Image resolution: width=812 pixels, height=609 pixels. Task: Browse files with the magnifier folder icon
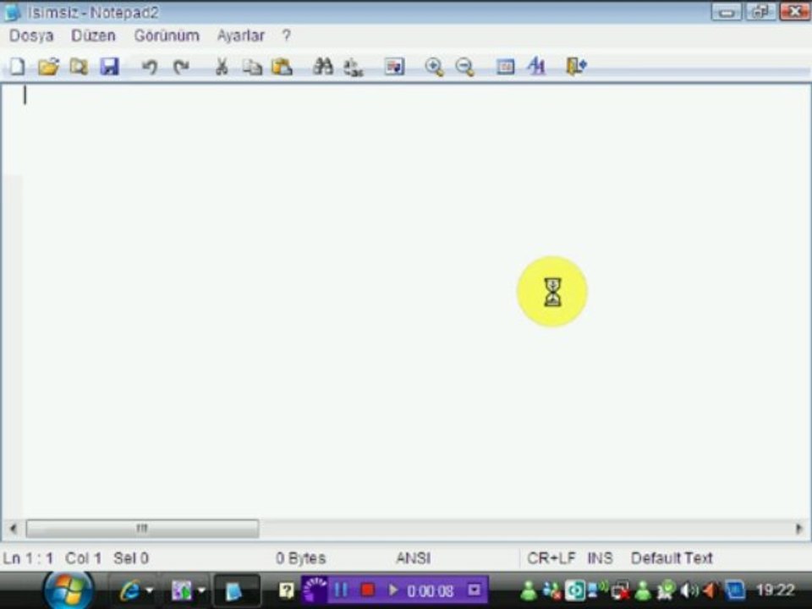coord(79,66)
